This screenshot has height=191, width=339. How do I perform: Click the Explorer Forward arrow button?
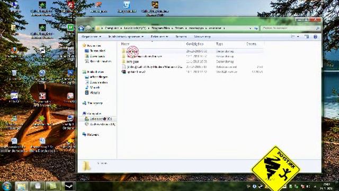[88, 28]
